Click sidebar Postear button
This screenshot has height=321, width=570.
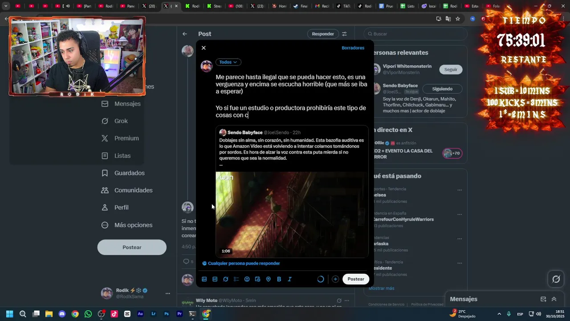(132, 247)
